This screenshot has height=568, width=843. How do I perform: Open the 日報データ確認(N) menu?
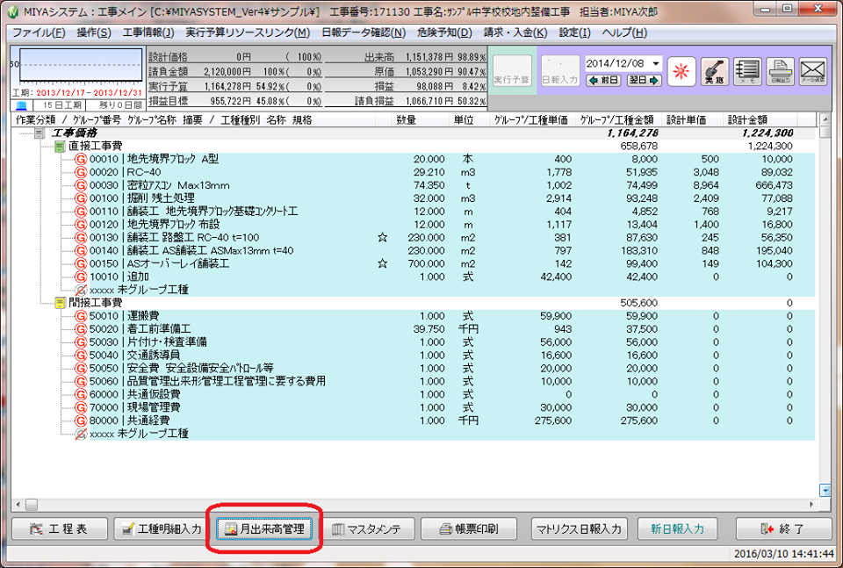364,32
